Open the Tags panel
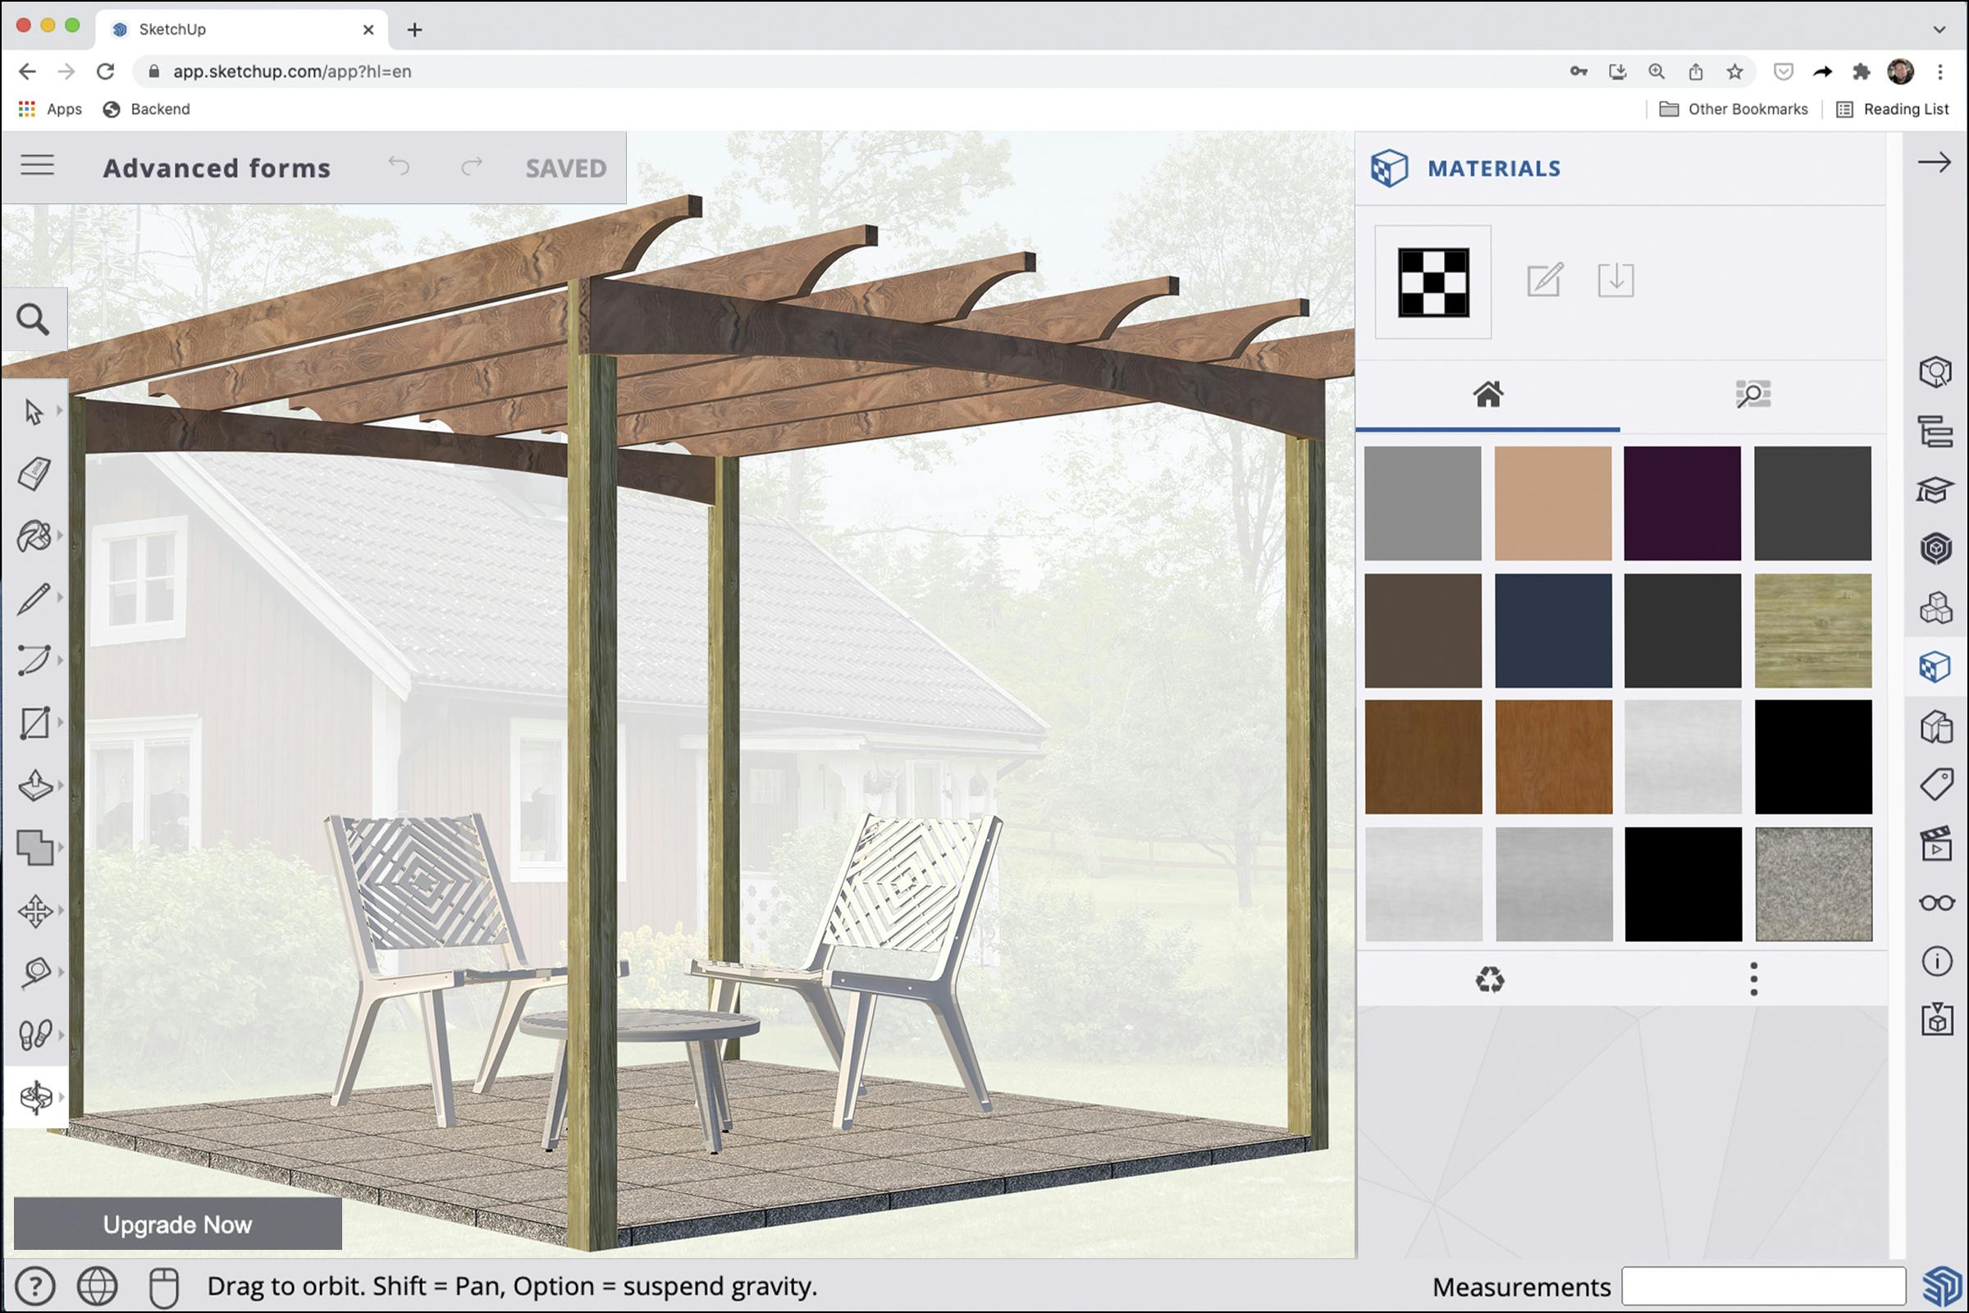Image resolution: width=1969 pixels, height=1313 pixels. coord(1935,785)
